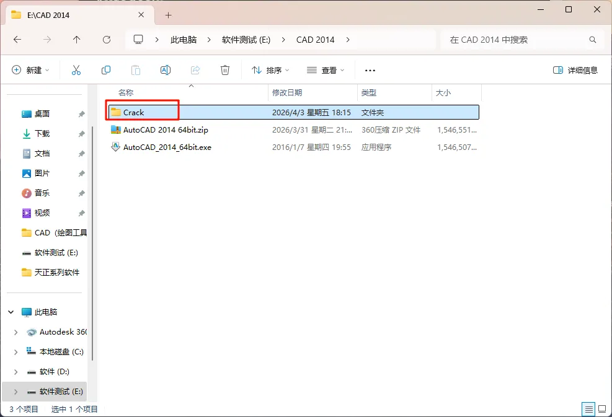This screenshot has height=417, width=612.
Task: Unpin 文档 using its pin icon
Action: 81,154
